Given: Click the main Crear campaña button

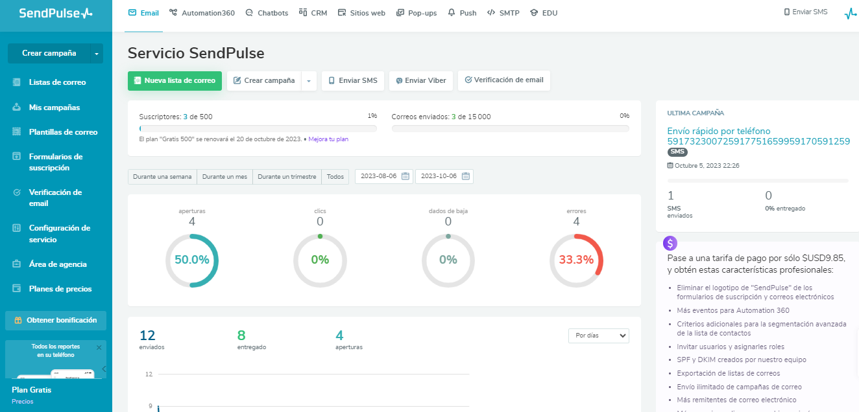Looking at the screenshot, I should [x=264, y=81].
